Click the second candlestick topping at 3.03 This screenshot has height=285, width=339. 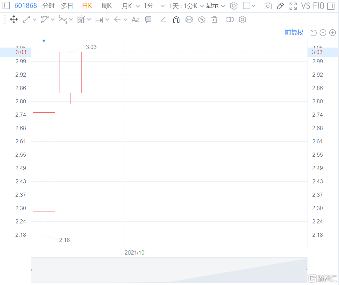tap(71, 73)
